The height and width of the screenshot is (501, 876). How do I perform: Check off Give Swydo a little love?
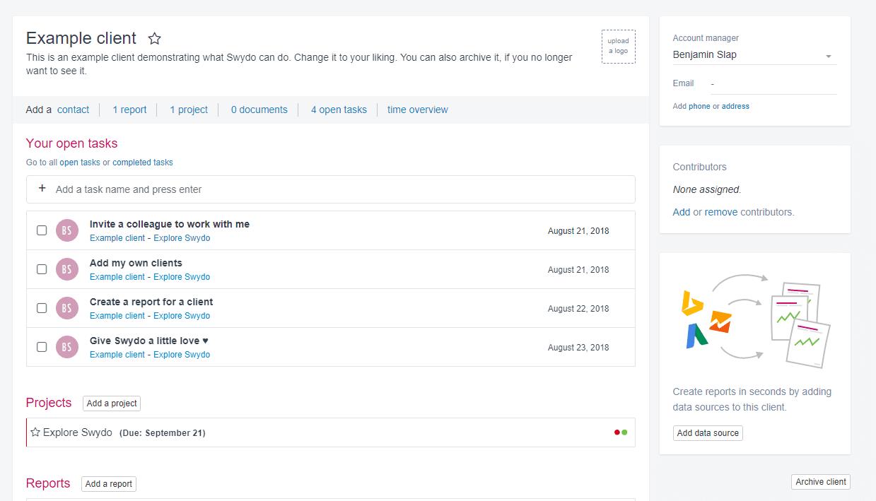coord(42,347)
